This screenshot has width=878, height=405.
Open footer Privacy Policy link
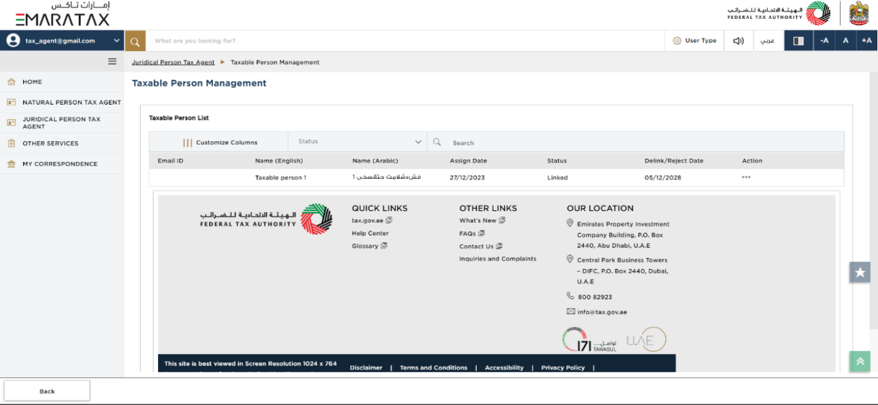tap(563, 368)
